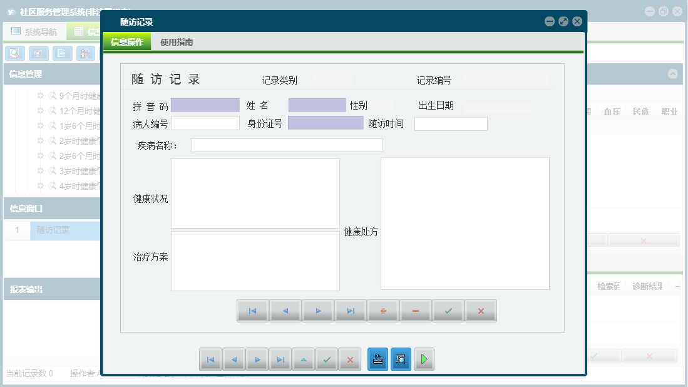Click the 健康处方 text area

click(x=465, y=224)
